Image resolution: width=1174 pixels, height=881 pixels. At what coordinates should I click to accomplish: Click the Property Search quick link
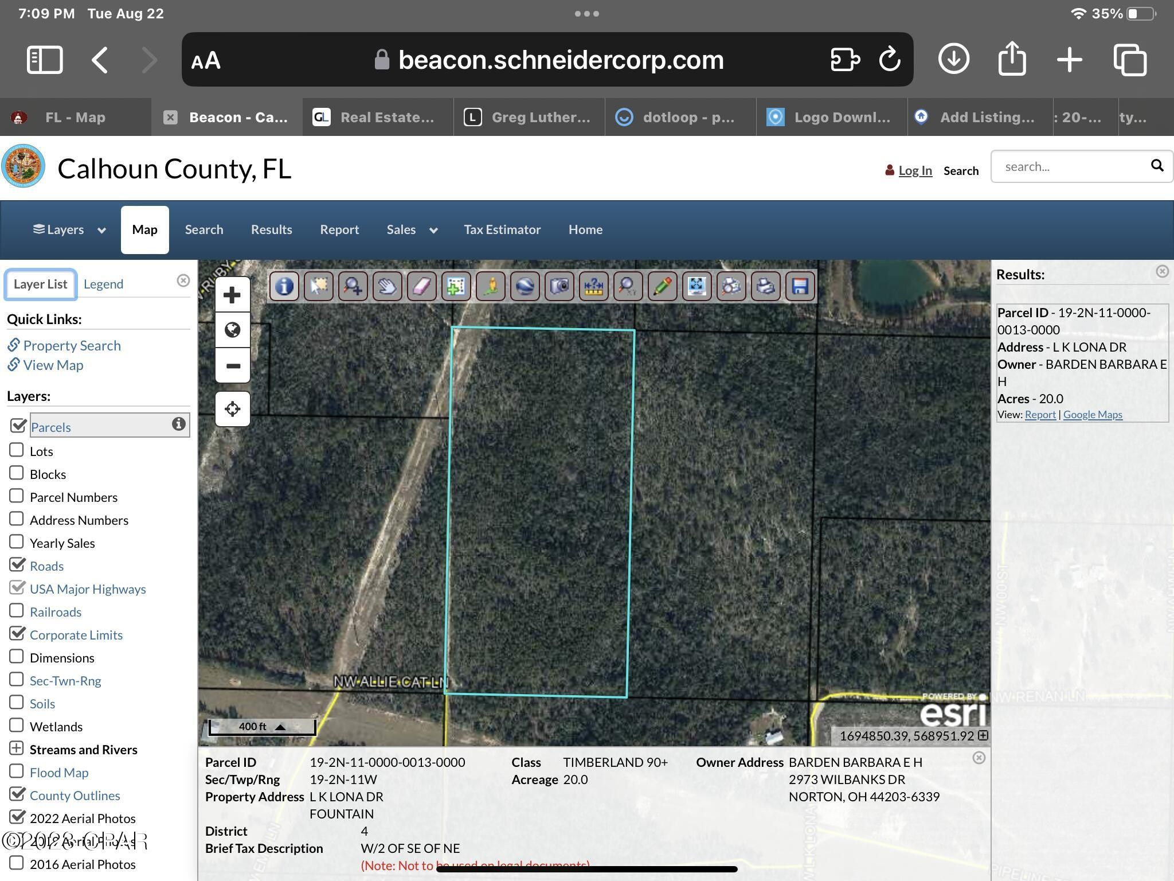[72, 345]
